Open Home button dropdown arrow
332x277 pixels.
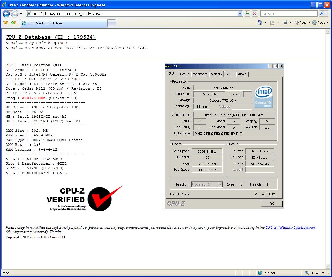pos(265,23)
